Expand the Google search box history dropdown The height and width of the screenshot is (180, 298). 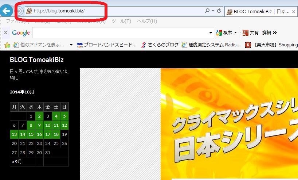click(211, 33)
